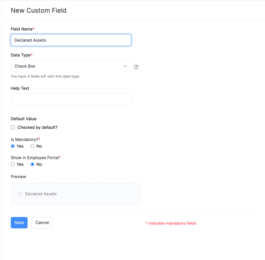This screenshot has width=265, height=260.
Task: Click the Declared Assets label in the preview
Action: coord(41,194)
